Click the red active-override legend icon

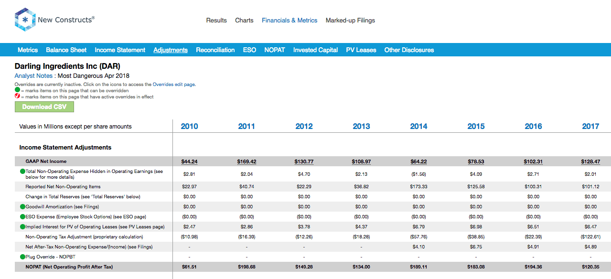[x=17, y=96]
